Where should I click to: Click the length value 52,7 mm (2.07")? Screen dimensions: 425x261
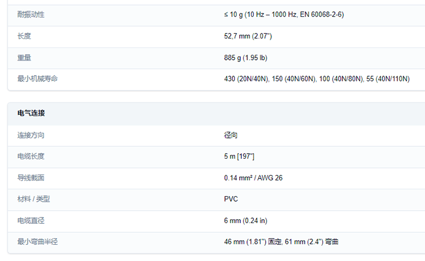coord(248,36)
